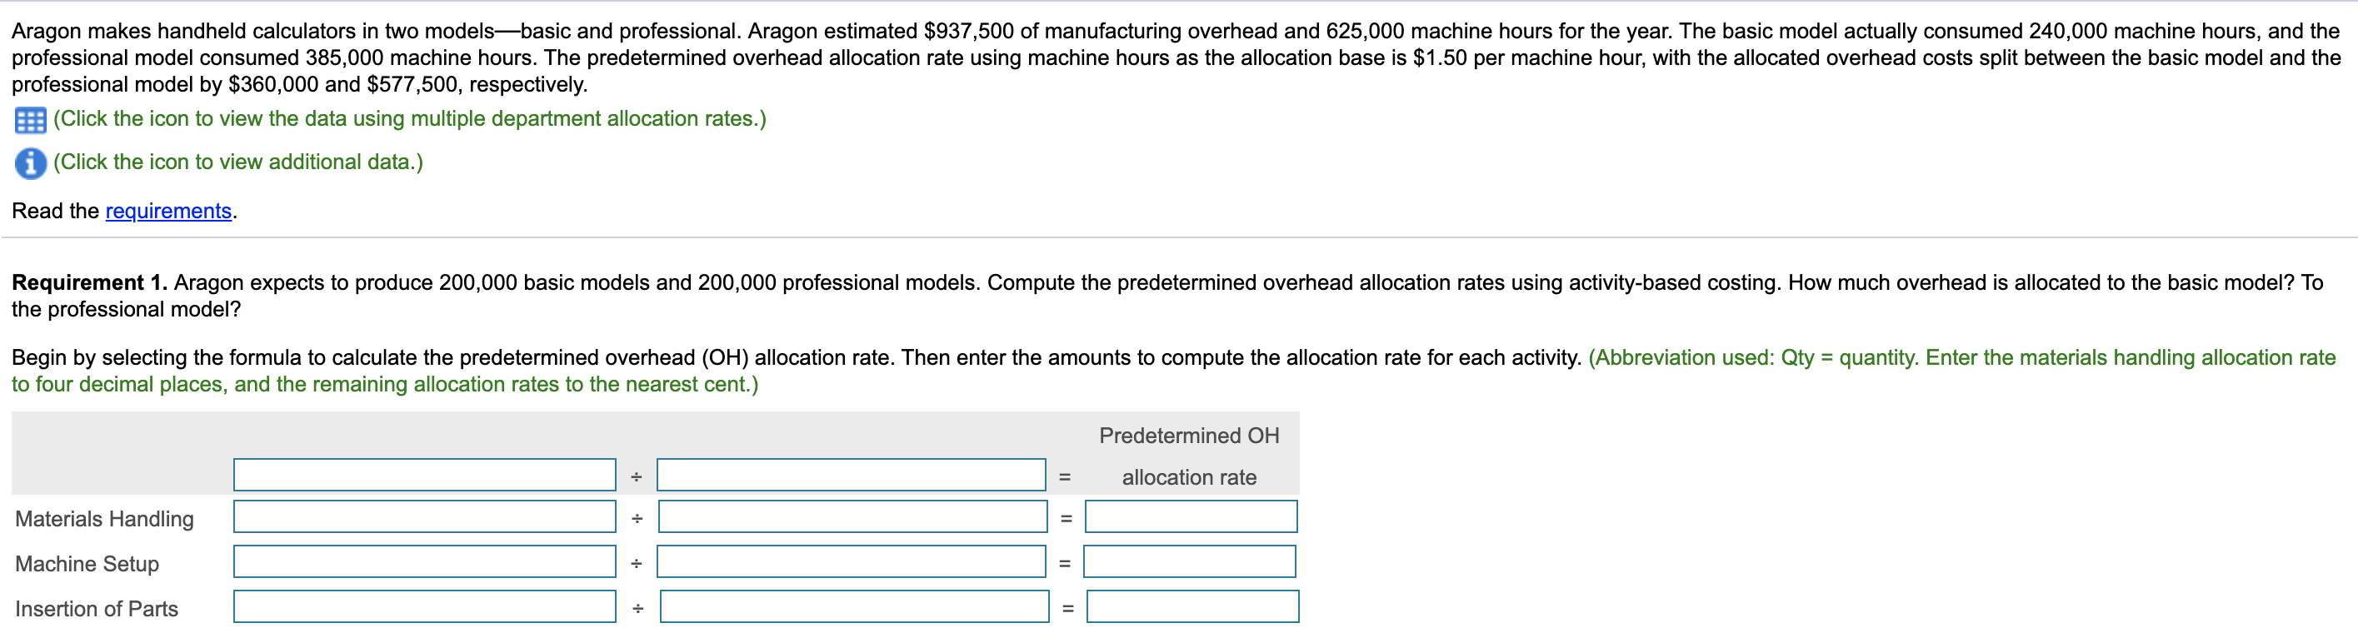The image size is (2358, 633).
Task: Select the Machine Setup numerator input box
Action: pos(424,561)
